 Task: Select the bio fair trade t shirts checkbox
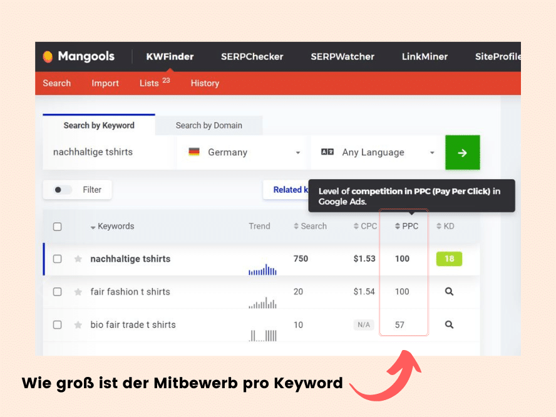click(x=58, y=325)
